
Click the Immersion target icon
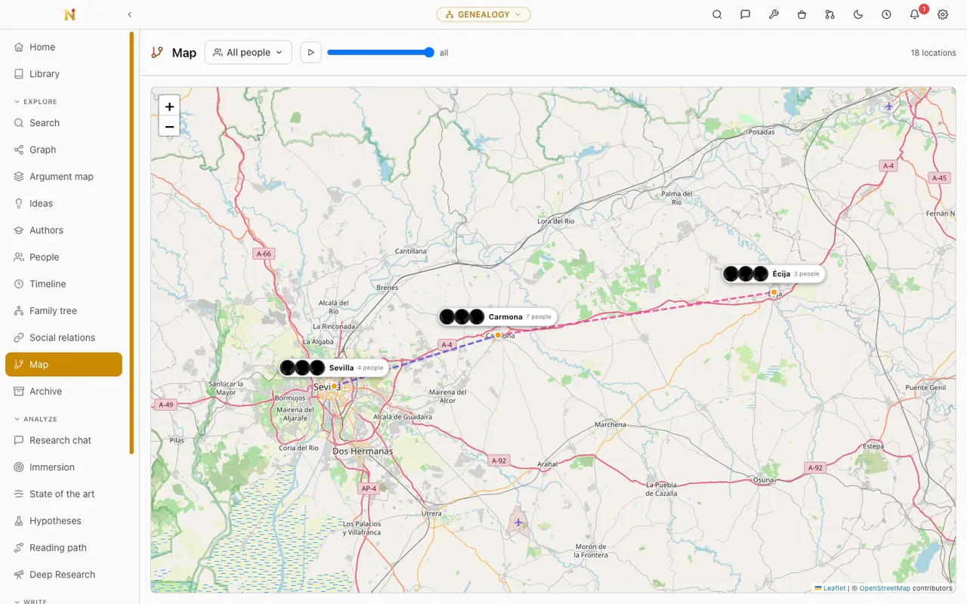click(x=19, y=467)
